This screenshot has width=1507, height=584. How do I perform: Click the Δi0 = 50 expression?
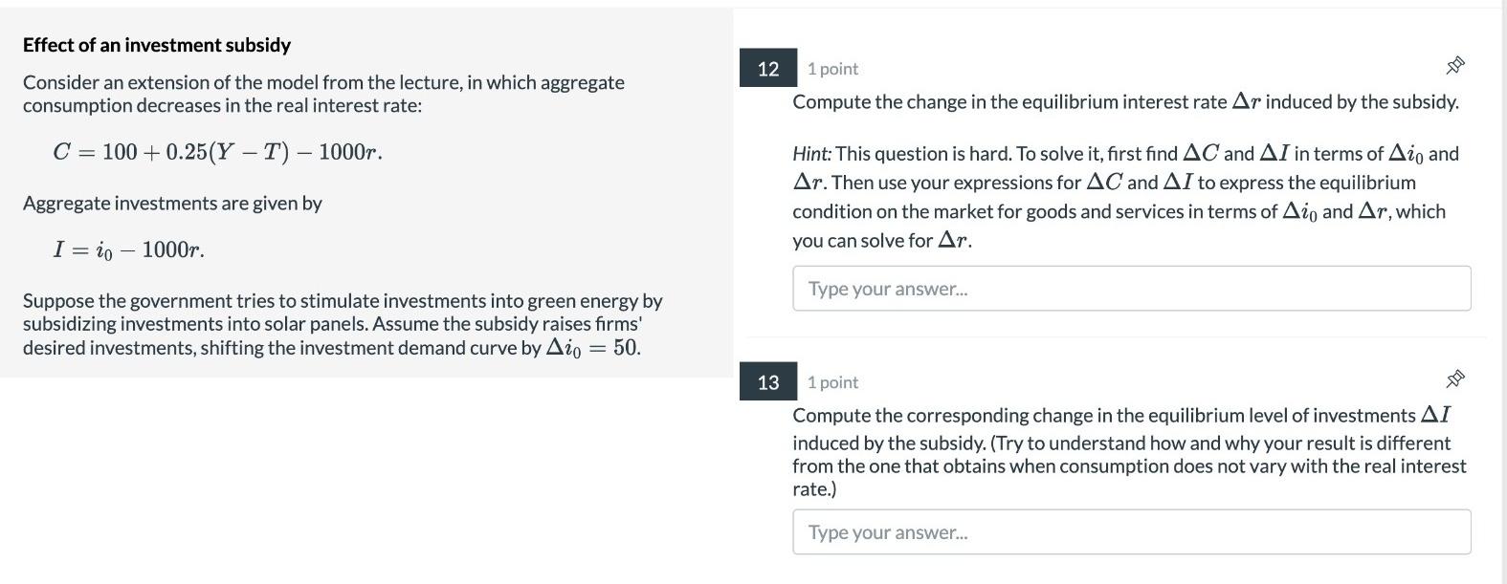tap(593, 348)
